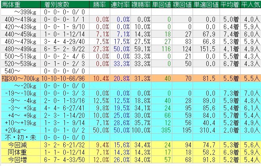This screenshot has height=166, width=261.
Task: Click the 不・初・未 row label
Action: pos(17,136)
